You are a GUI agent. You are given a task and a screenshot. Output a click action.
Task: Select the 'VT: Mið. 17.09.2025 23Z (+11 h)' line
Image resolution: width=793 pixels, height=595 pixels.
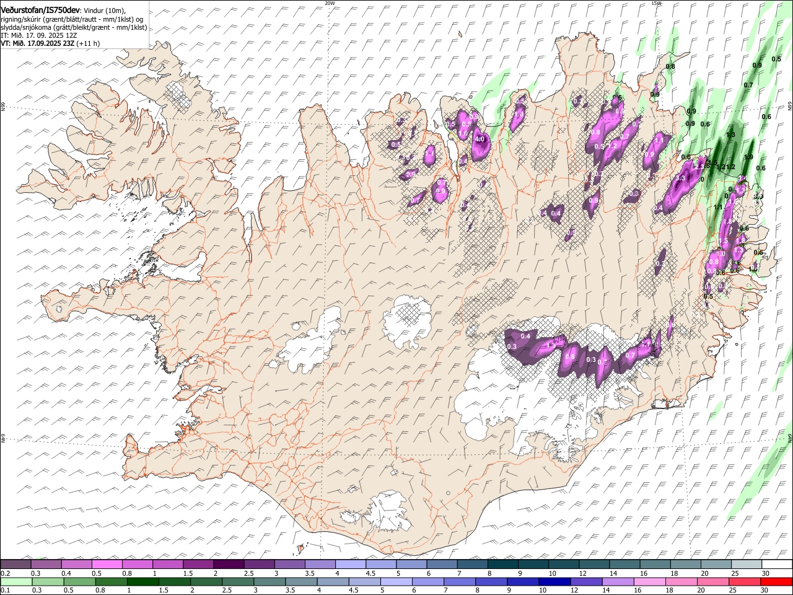pyautogui.click(x=50, y=43)
